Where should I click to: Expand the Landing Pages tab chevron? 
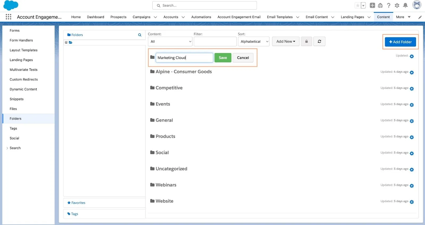click(369, 17)
